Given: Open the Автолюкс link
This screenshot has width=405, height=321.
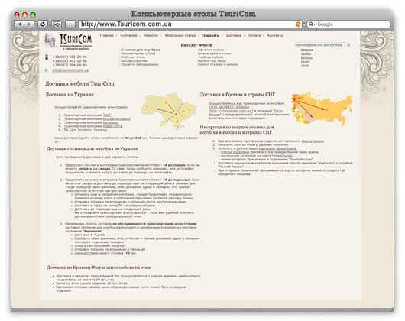Looking at the screenshot, I should tap(111, 122).
